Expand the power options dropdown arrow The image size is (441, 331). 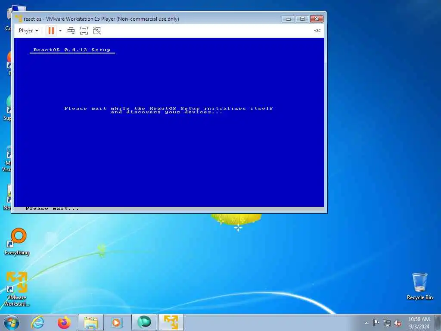60,31
